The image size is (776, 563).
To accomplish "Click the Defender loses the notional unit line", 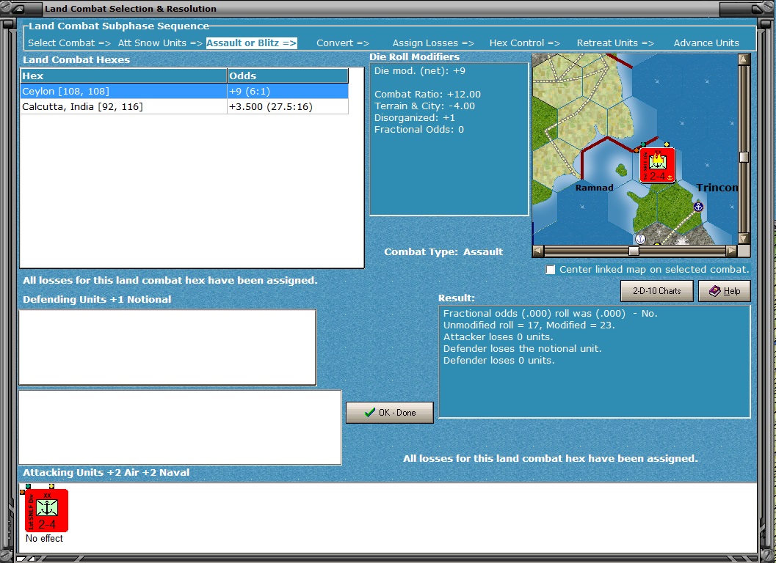I will coord(522,348).
